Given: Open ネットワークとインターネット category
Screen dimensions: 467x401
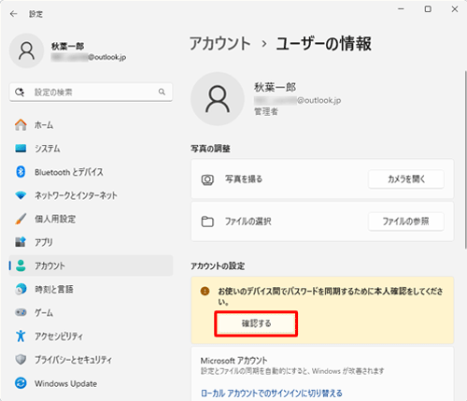Looking at the screenshot, I should (x=91, y=195).
